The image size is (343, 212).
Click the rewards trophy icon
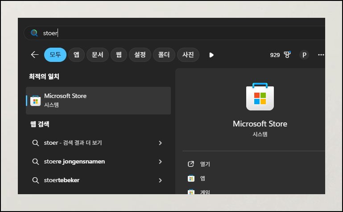(287, 55)
